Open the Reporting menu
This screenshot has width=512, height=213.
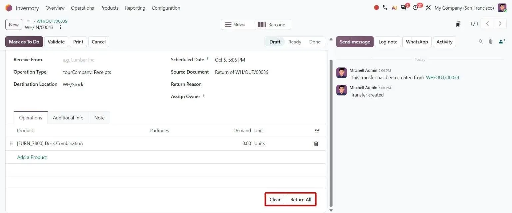tap(135, 8)
